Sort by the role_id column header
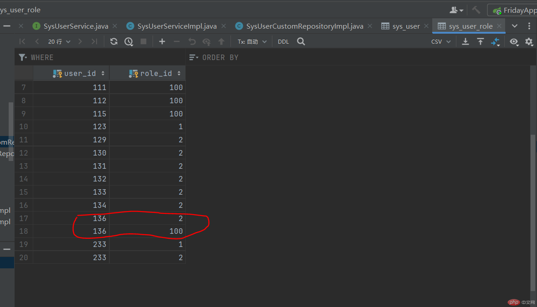The height and width of the screenshot is (307, 537). click(148, 73)
